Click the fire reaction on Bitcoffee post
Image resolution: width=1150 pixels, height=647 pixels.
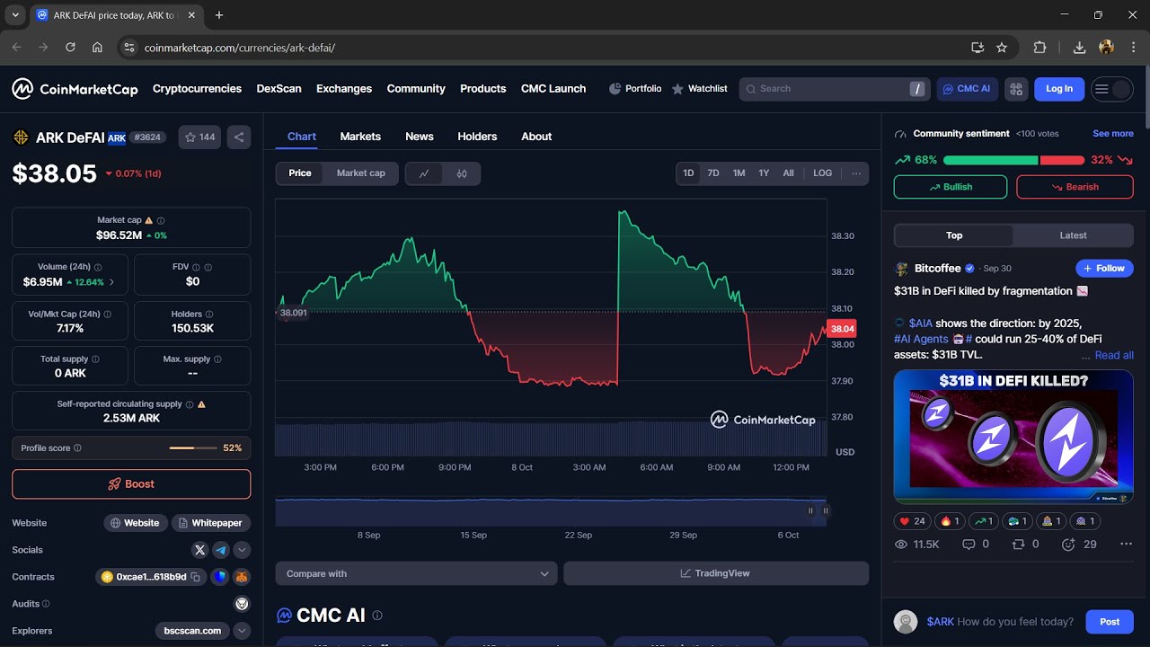[951, 521]
